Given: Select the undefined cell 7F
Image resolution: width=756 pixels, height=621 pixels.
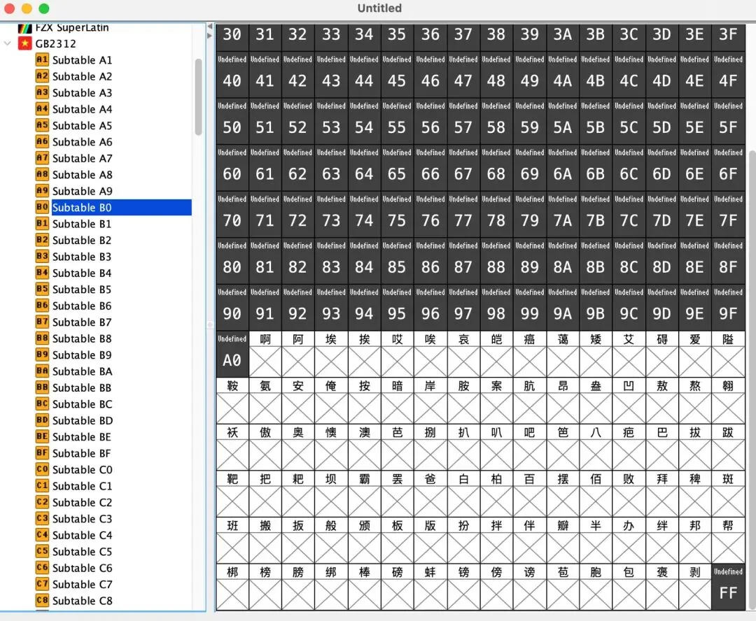Looking at the screenshot, I should [x=728, y=215].
